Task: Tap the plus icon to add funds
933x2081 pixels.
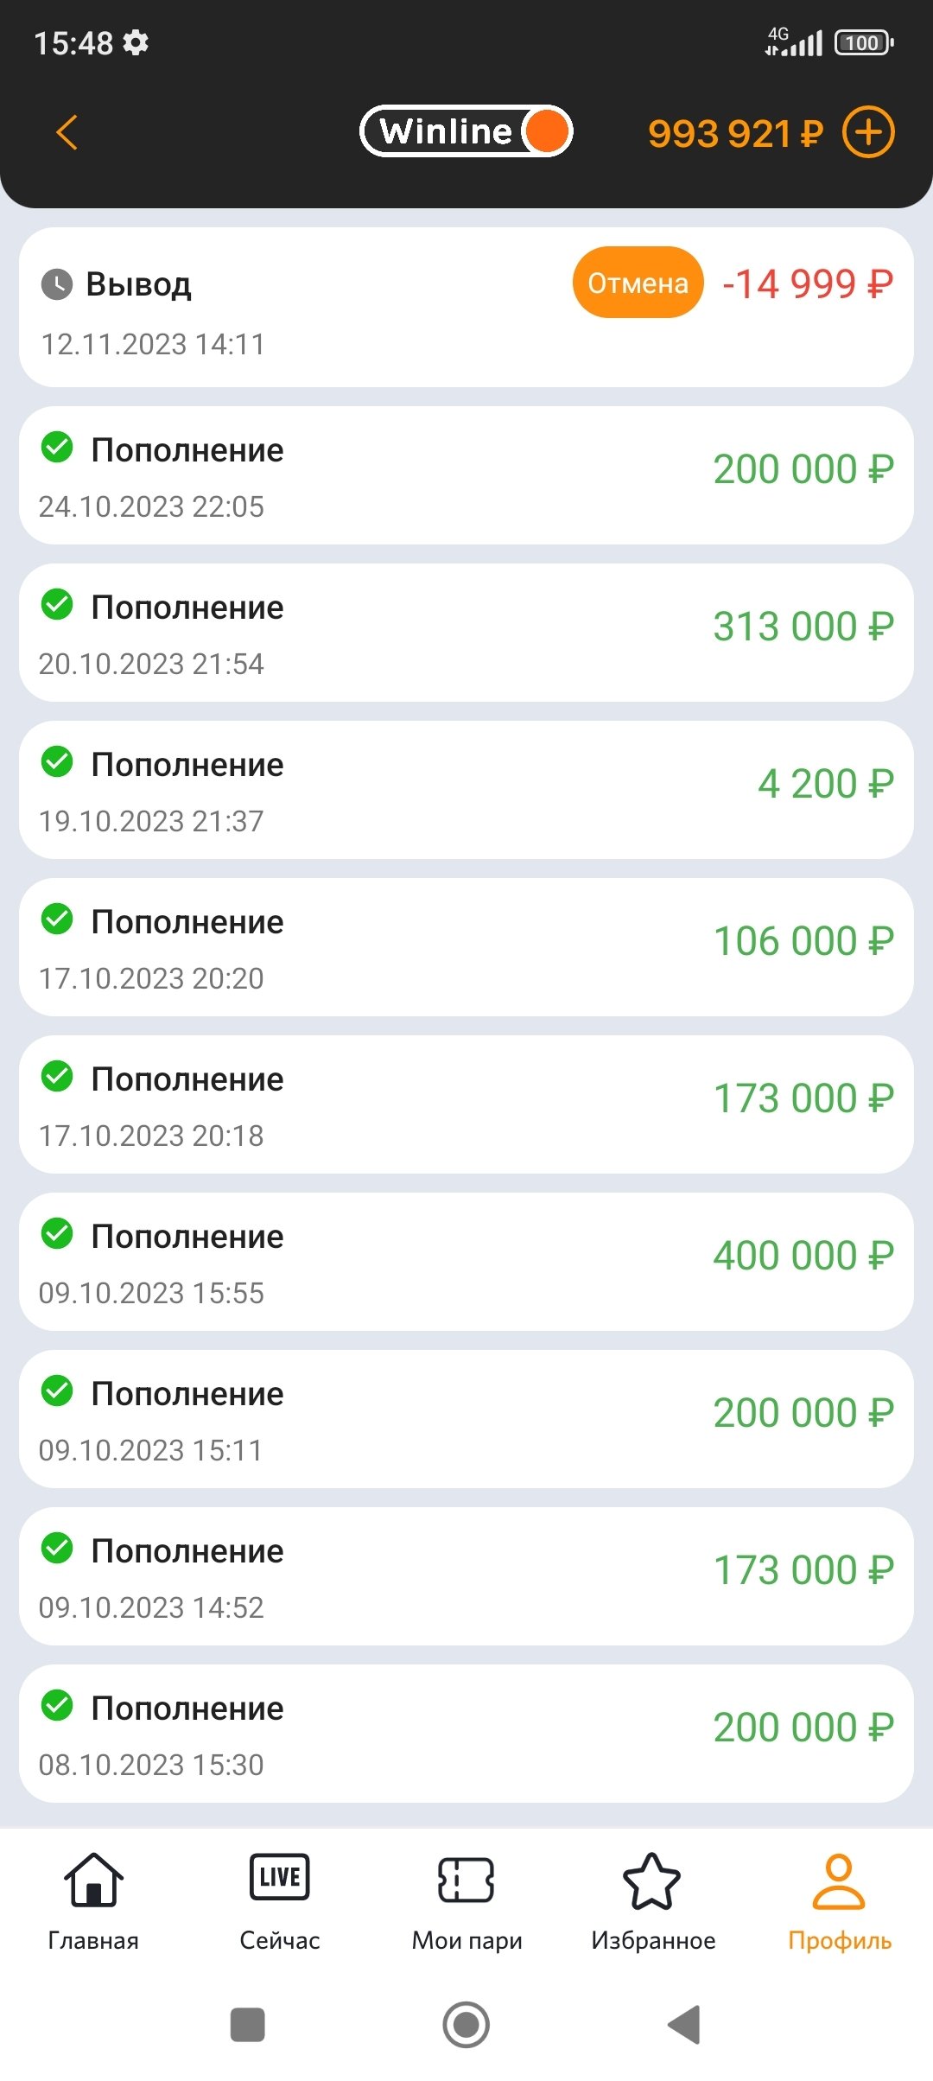Action: tap(868, 132)
